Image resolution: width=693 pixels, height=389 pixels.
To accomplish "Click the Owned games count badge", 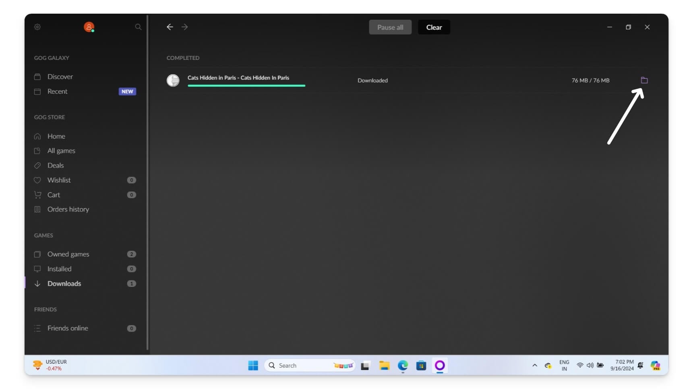I will pos(131,254).
